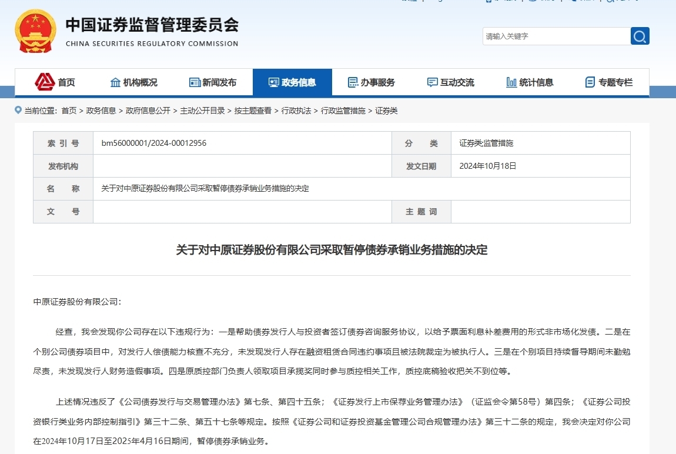Click the 分类 label cell
676x454 pixels.
point(421,143)
